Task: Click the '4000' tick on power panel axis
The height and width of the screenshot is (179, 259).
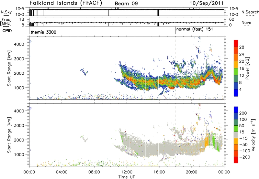Action: [19, 44]
